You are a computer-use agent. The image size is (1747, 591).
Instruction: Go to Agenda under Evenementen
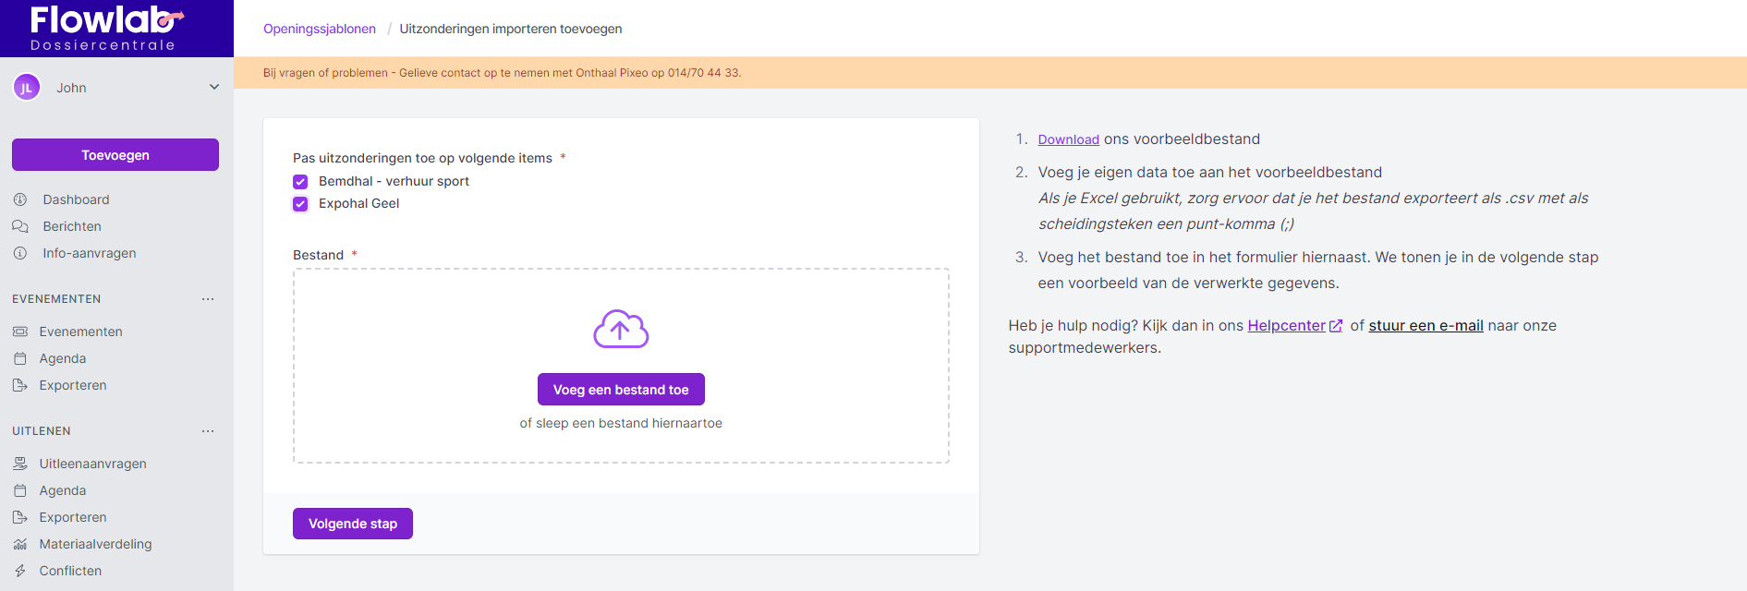(x=63, y=358)
